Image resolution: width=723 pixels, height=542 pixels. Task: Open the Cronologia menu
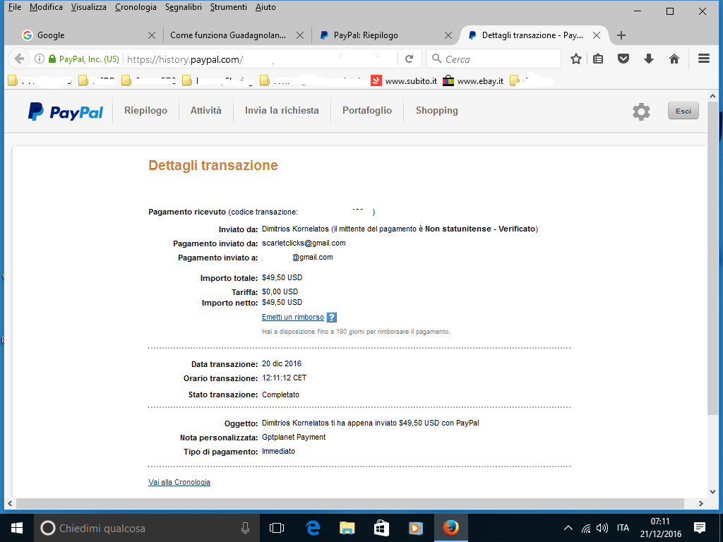pyautogui.click(x=136, y=7)
